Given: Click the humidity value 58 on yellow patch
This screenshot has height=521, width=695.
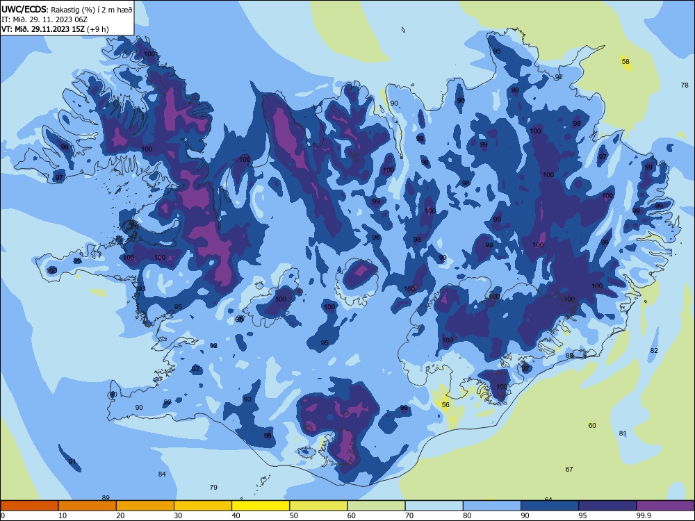Looking at the screenshot, I should [x=625, y=62].
